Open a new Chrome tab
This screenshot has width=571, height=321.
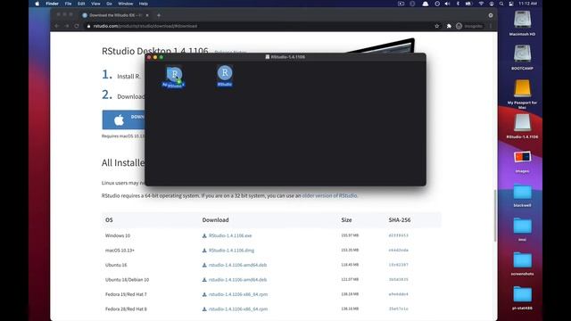[x=159, y=15]
